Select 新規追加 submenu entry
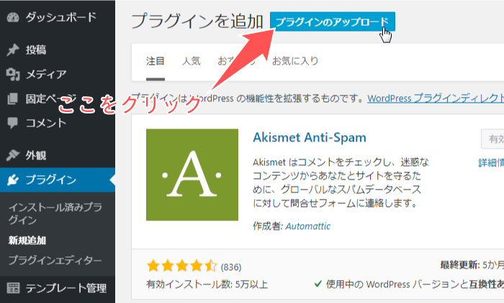Screen dimensions: 504x303 [x=27, y=240]
